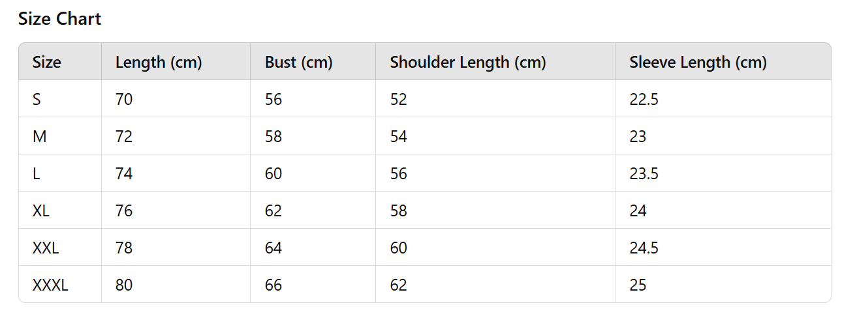Click the Bust (cm) column header
This screenshot has height=331, width=855.
pyautogui.click(x=299, y=63)
